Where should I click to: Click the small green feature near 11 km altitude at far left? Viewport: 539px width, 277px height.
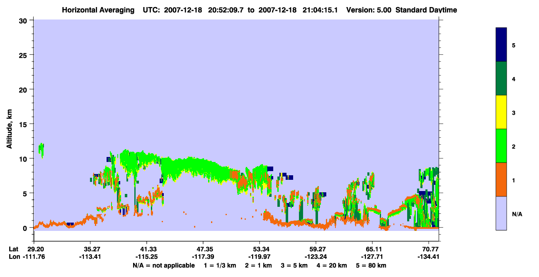point(41,150)
